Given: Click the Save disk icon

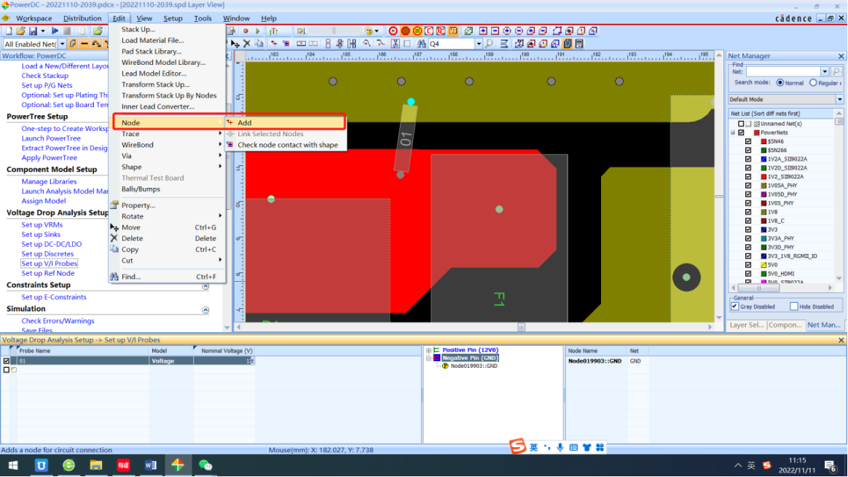Looking at the screenshot, I should point(33,31).
